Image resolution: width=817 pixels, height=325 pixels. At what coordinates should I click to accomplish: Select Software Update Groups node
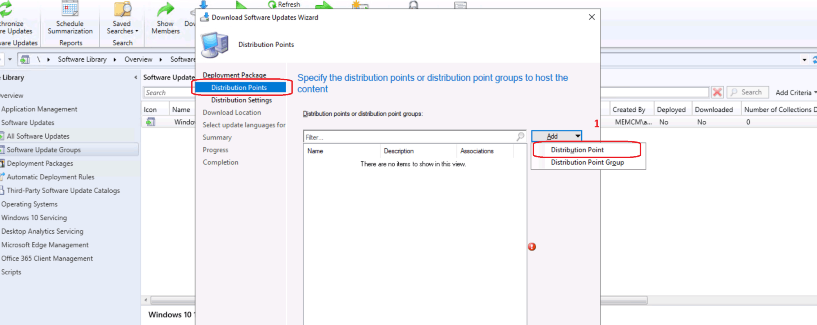44,150
